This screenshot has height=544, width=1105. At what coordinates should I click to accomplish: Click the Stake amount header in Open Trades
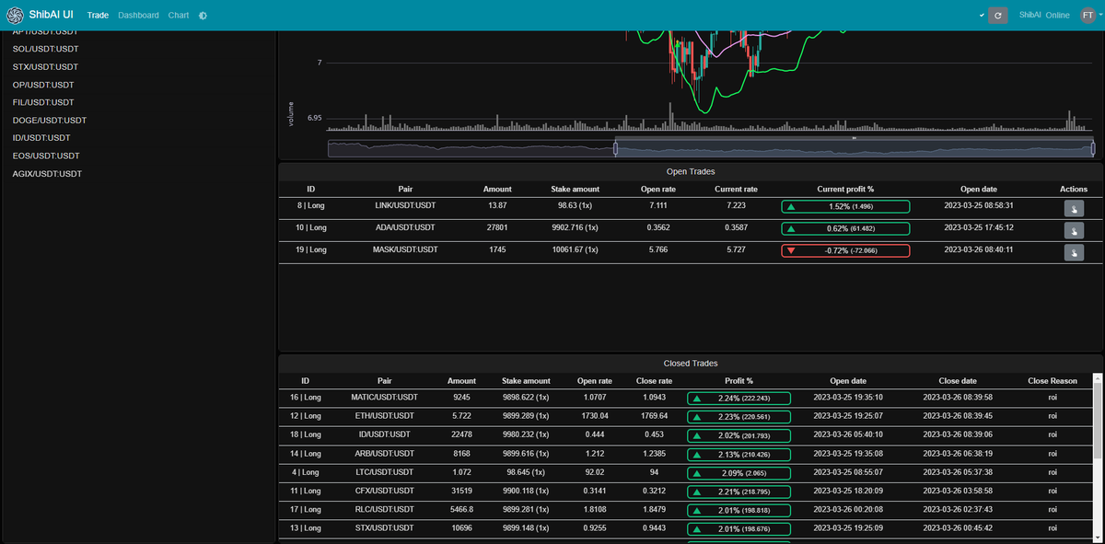575,189
